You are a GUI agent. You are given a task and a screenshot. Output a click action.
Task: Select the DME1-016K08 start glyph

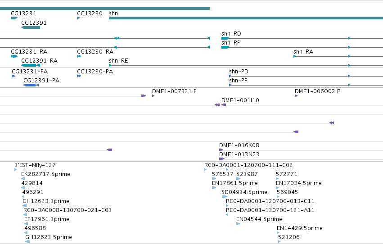click(x=221, y=150)
